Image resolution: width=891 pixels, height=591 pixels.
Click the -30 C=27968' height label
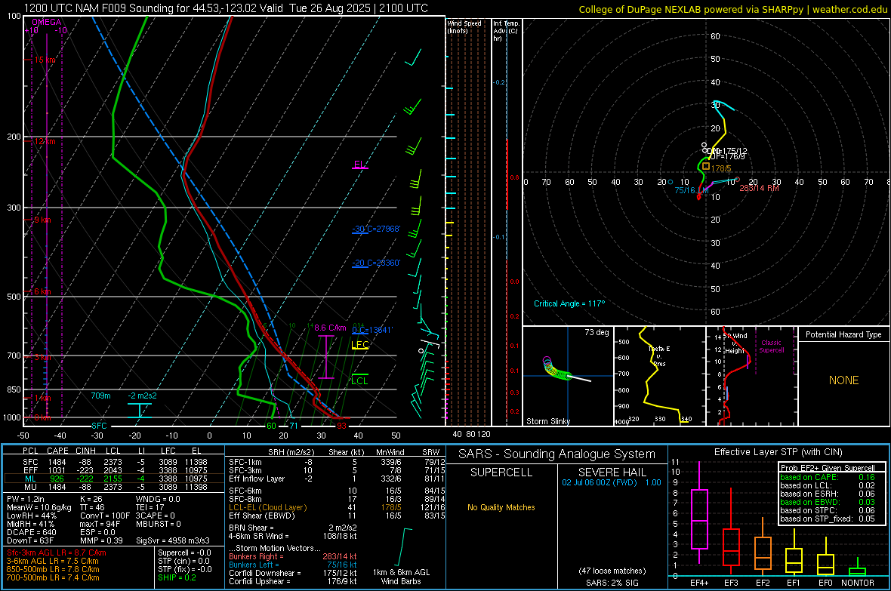376,229
